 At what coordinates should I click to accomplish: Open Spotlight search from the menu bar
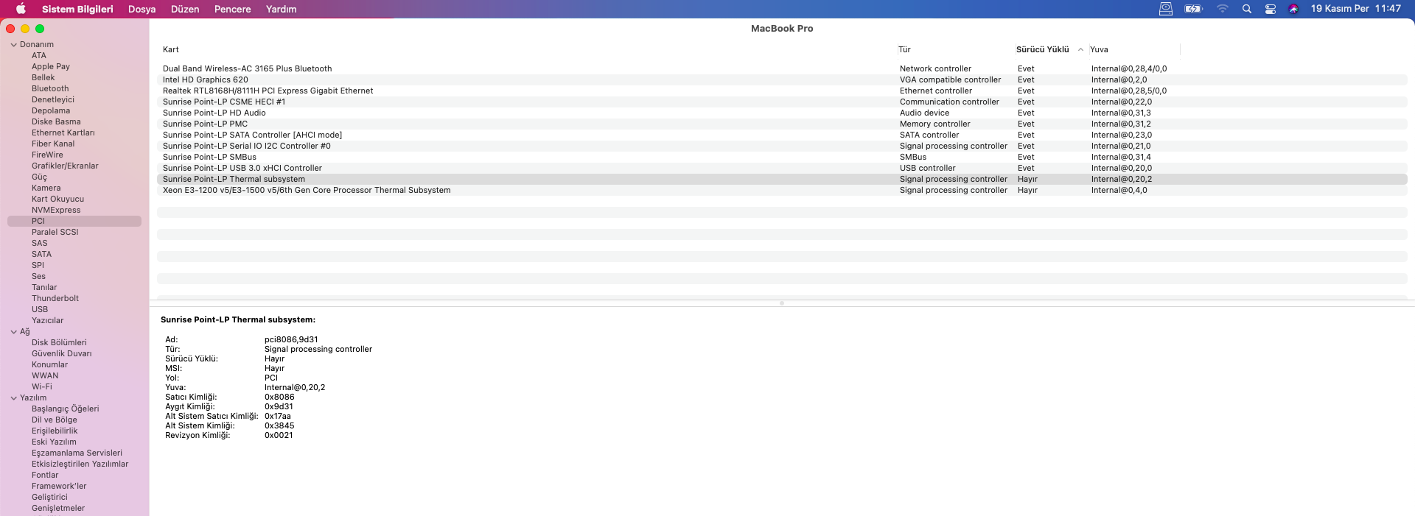[x=1247, y=9]
